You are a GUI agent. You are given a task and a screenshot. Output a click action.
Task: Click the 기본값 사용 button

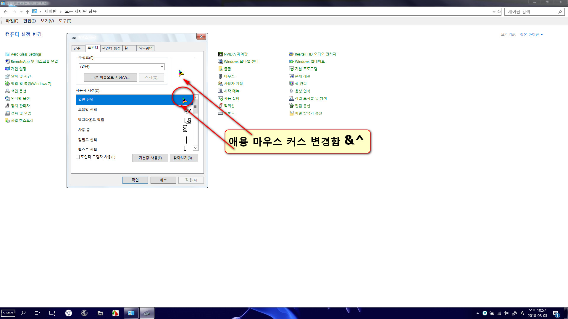pos(150,158)
